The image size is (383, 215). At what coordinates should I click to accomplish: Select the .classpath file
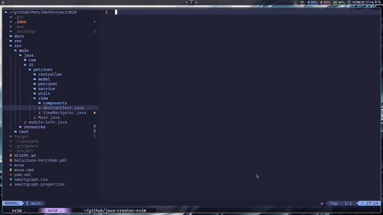click(x=26, y=141)
